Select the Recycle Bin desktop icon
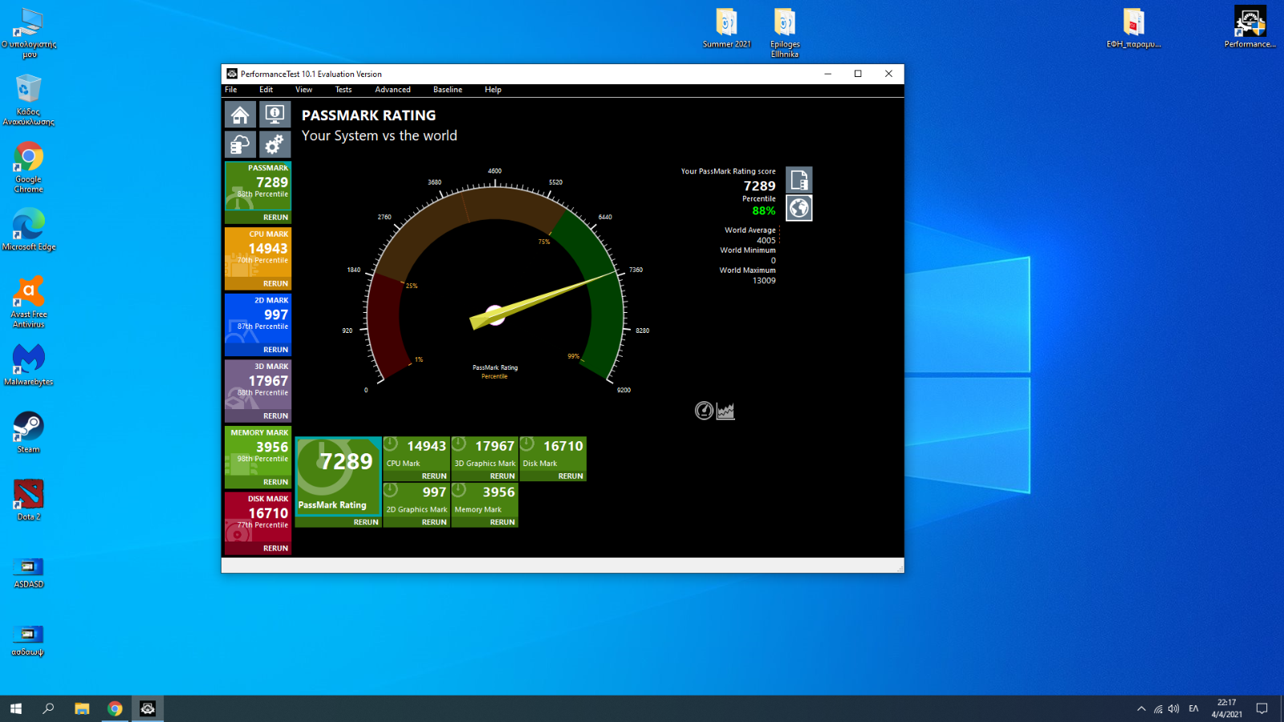 click(x=29, y=100)
